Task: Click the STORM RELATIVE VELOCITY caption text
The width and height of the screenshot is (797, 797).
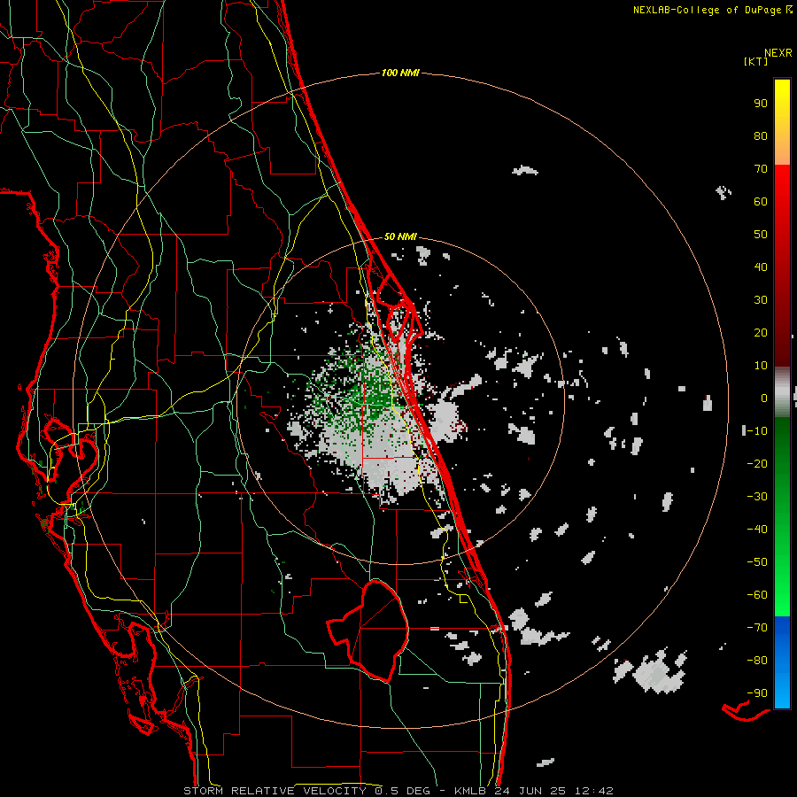Action: [275, 791]
